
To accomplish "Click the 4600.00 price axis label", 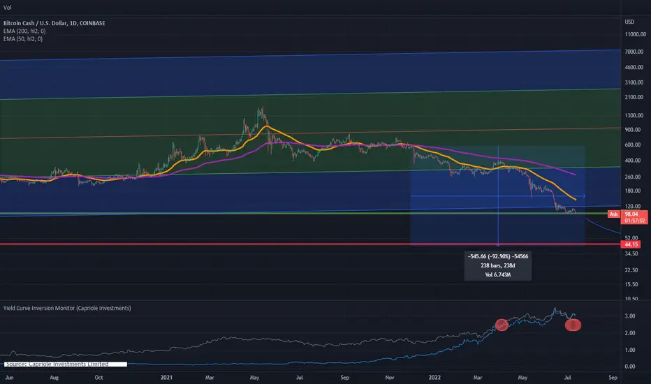I will pos(634,67).
